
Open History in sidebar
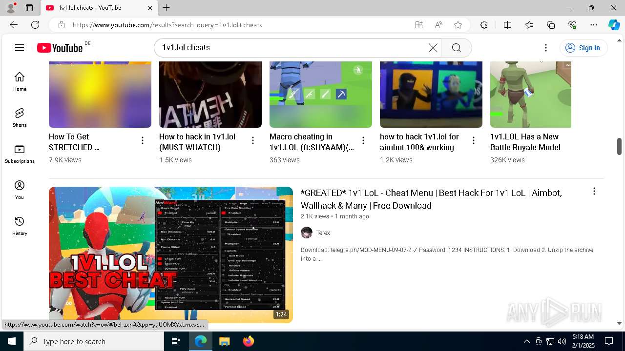pyautogui.click(x=20, y=226)
